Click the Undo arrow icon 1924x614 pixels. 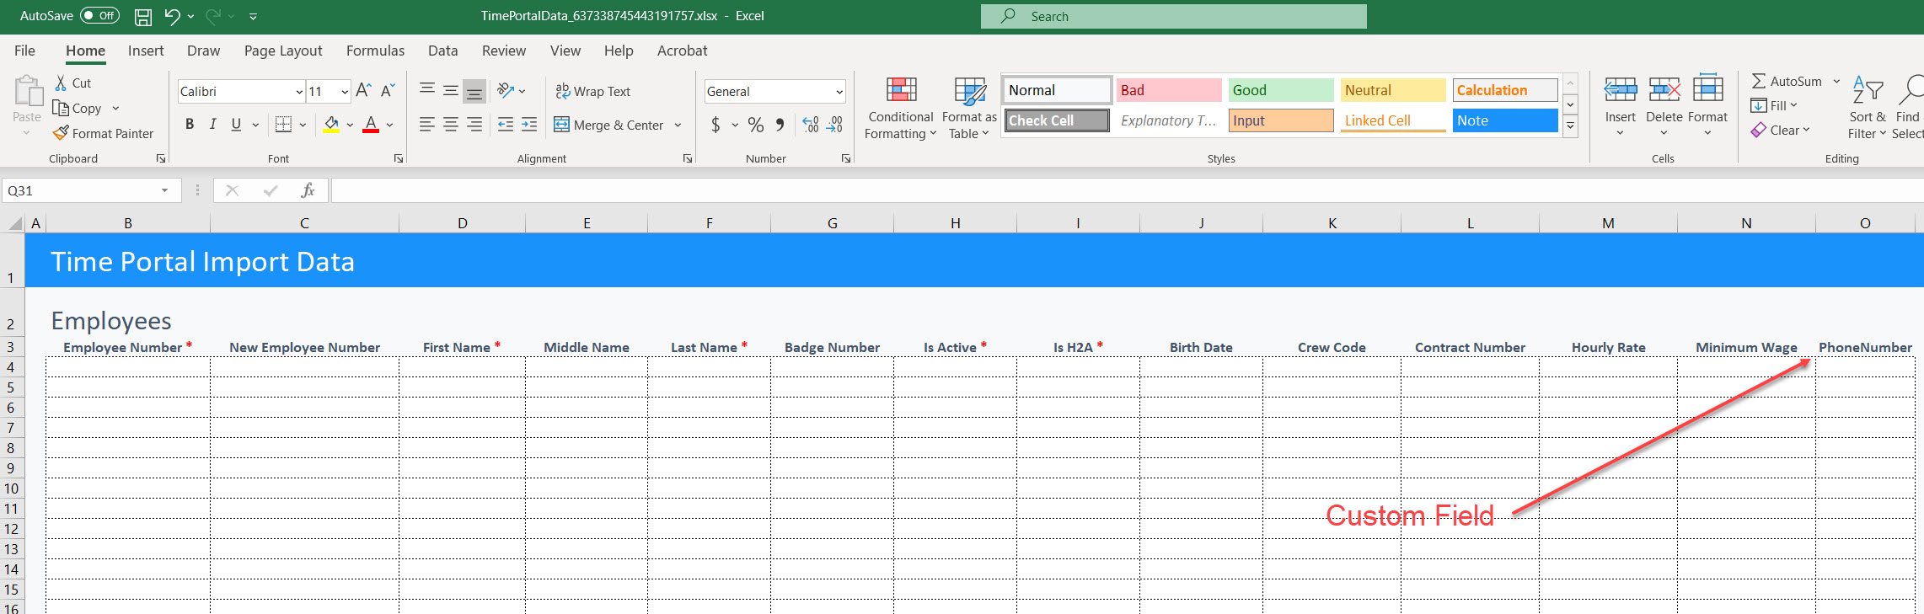pyautogui.click(x=172, y=16)
